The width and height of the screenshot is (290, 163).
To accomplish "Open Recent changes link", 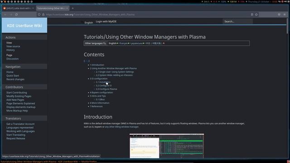I will 15,79.
